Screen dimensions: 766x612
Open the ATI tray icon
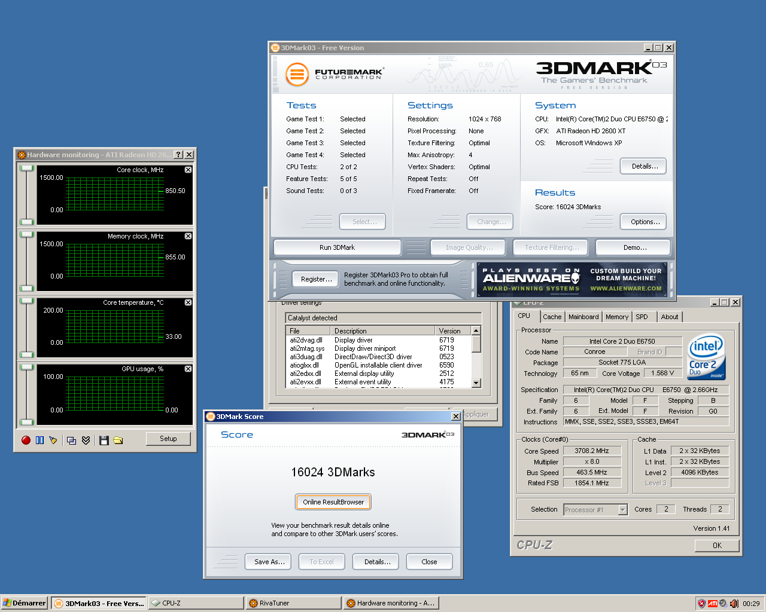tap(713, 604)
